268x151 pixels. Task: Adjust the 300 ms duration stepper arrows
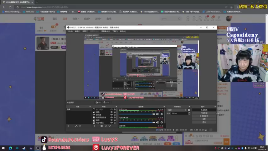(x=189, y=113)
